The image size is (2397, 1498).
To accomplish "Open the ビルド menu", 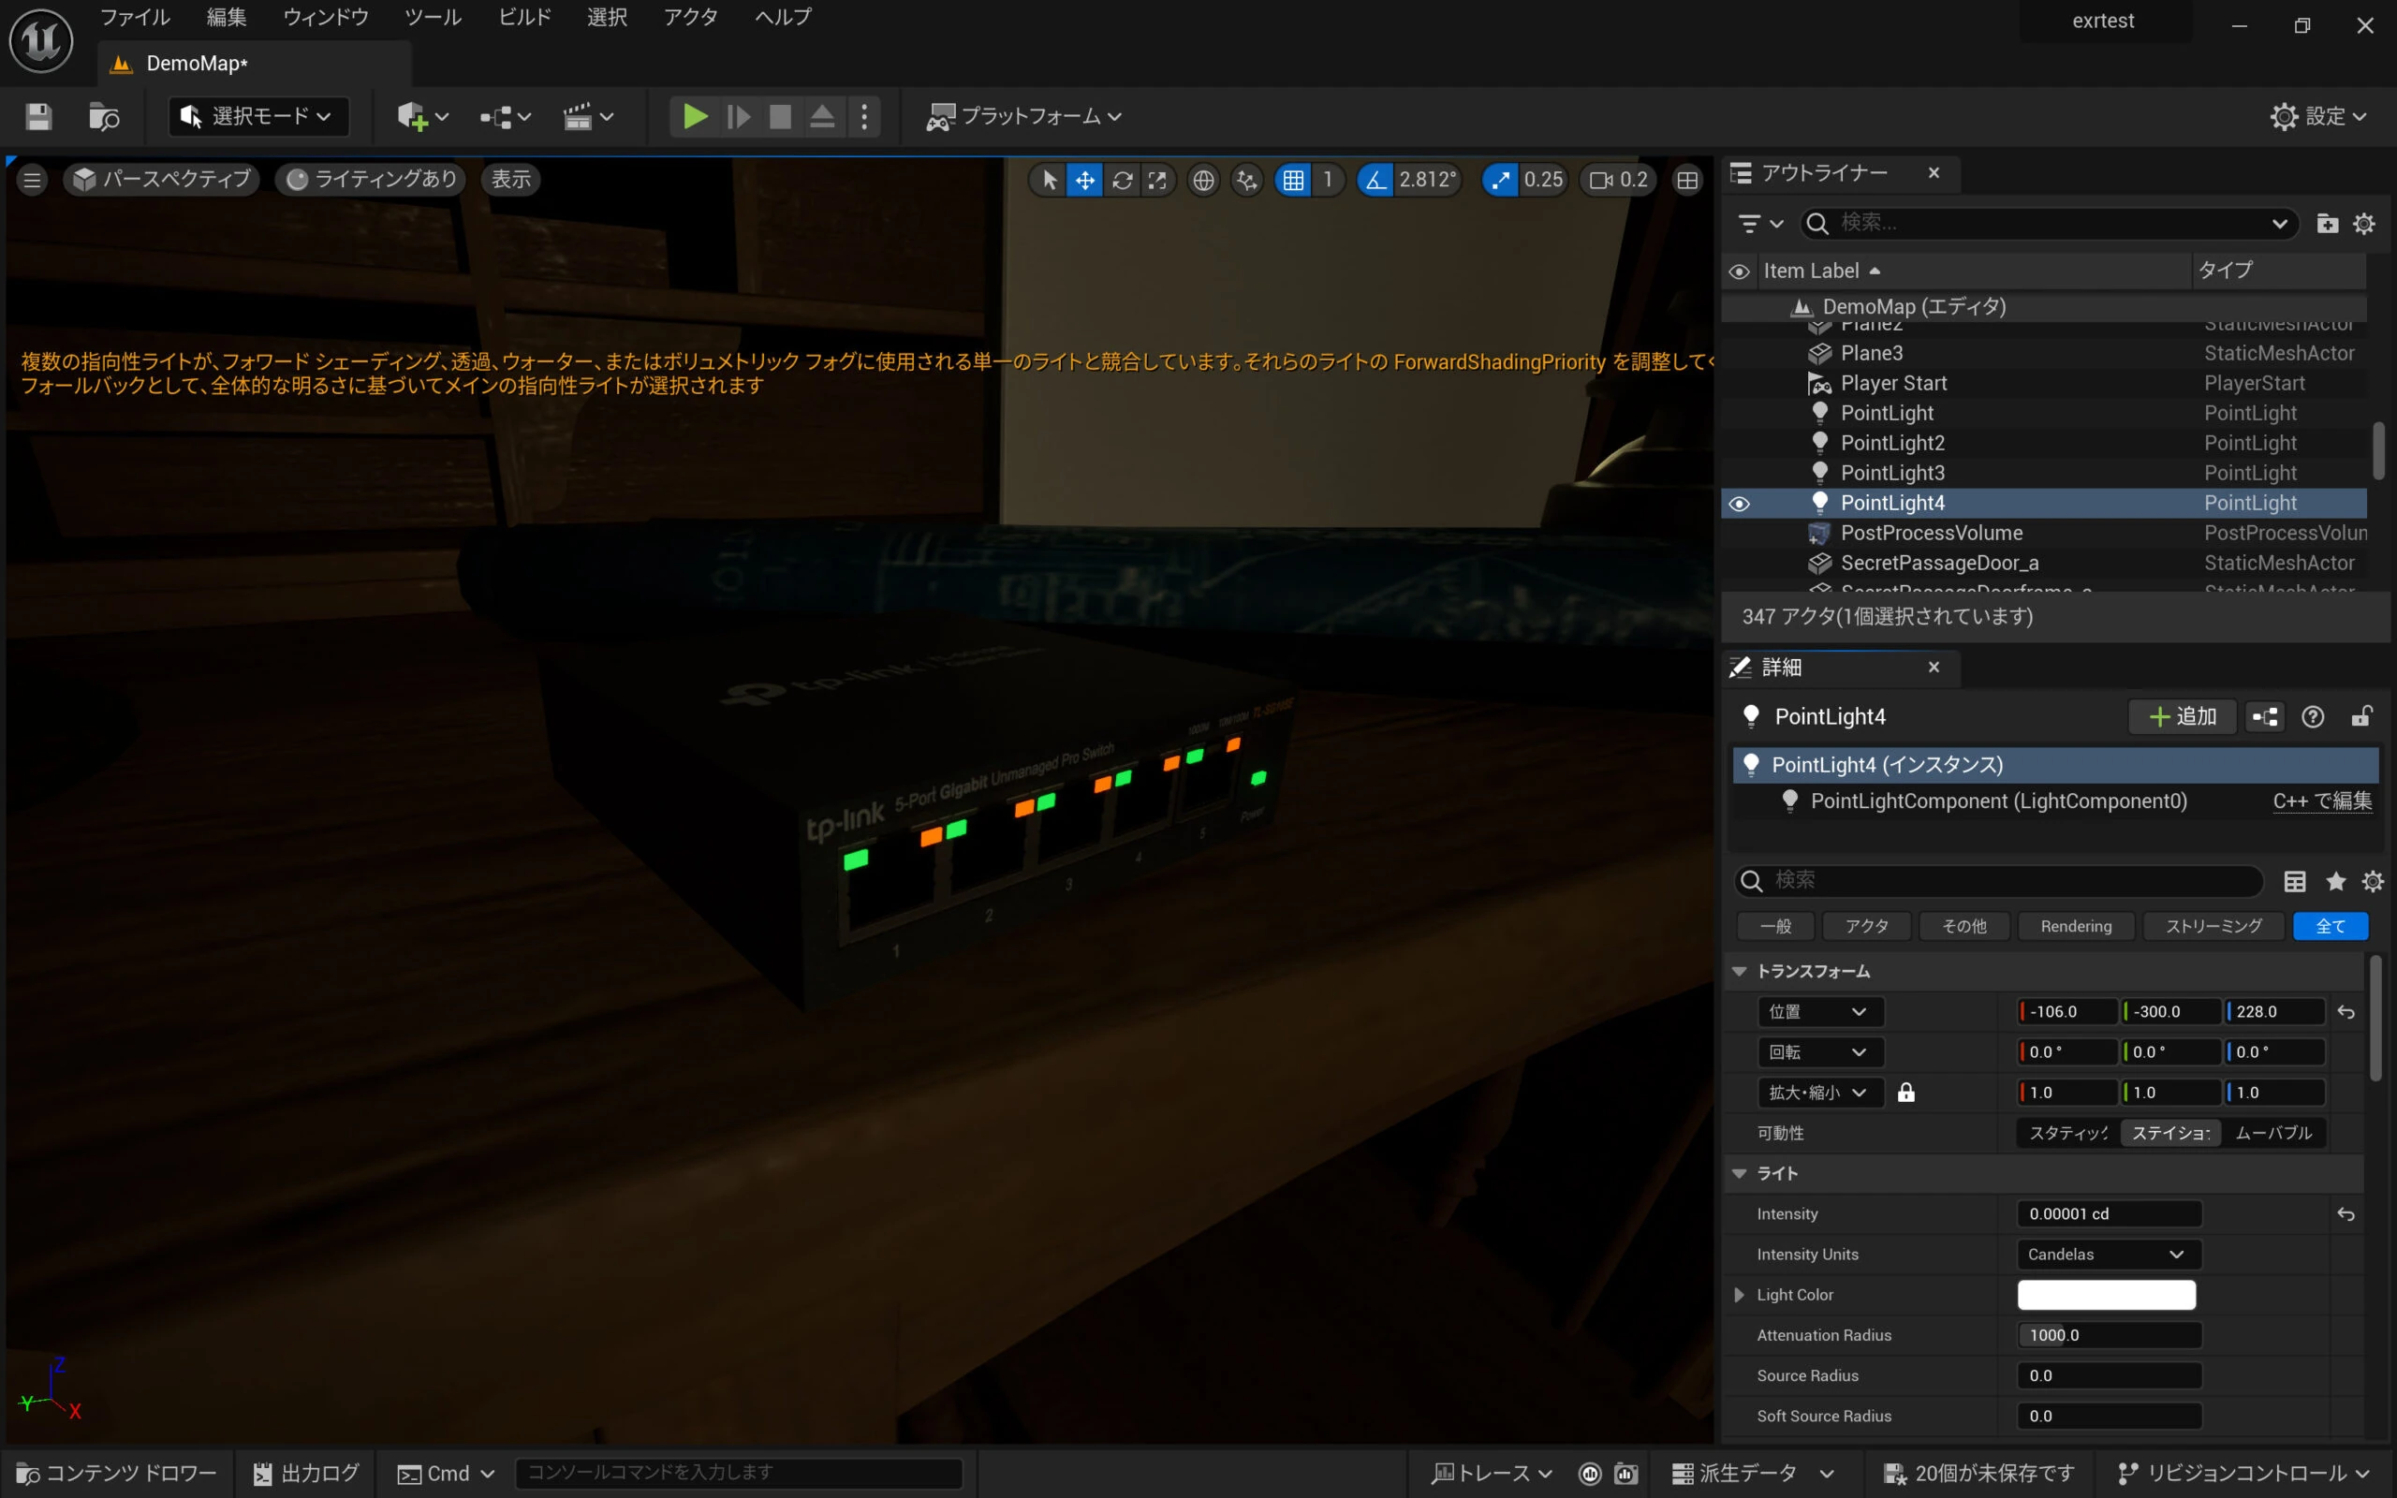I will (x=524, y=17).
